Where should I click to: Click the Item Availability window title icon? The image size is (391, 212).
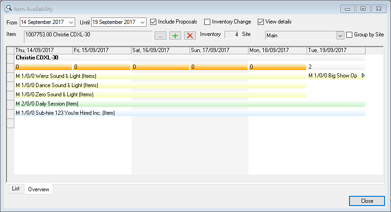pyautogui.click(x=8, y=9)
